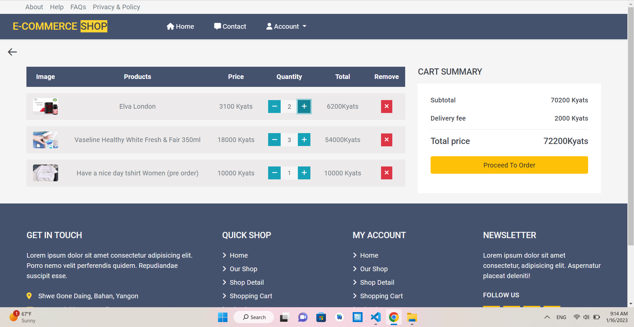Image resolution: width=634 pixels, height=327 pixels.
Task: Show hidden system tray icons
Action: (x=547, y=317)
